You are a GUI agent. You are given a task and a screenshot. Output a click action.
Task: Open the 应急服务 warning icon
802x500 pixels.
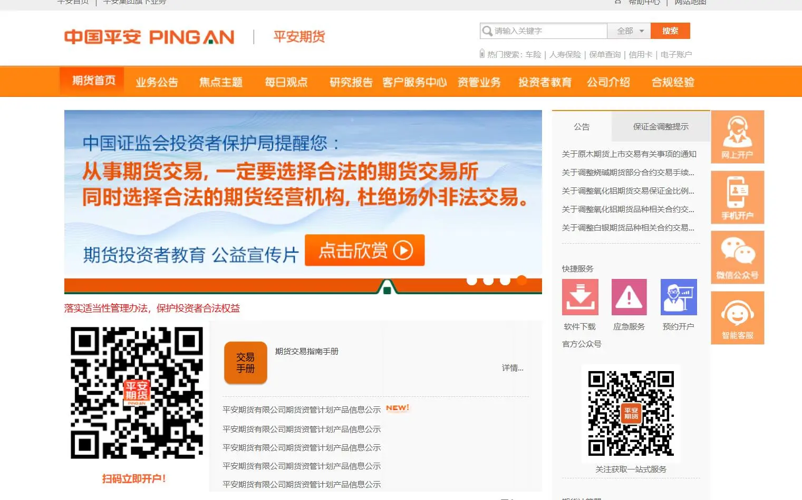[629, 297]
